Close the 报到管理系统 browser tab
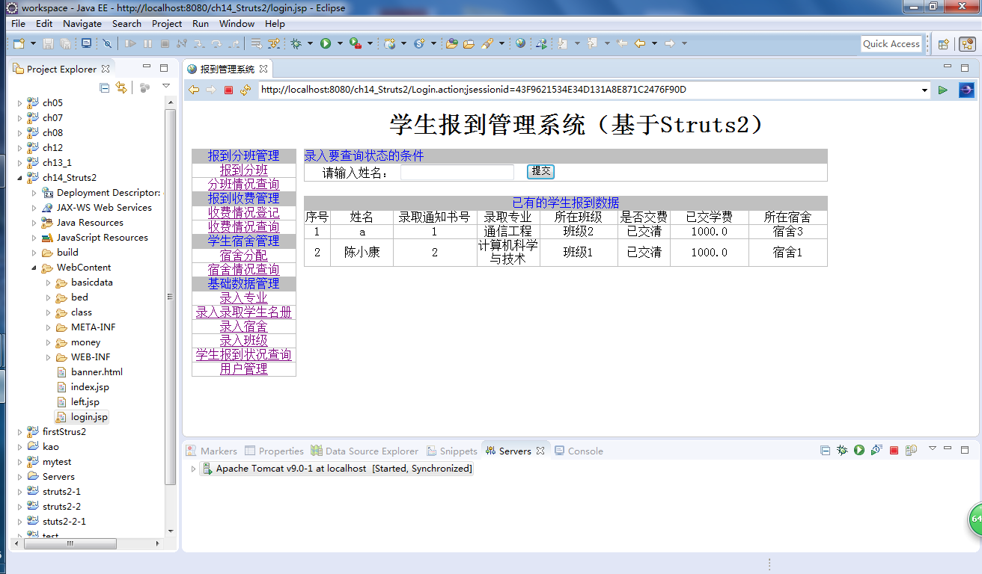 tap(263, 69)
